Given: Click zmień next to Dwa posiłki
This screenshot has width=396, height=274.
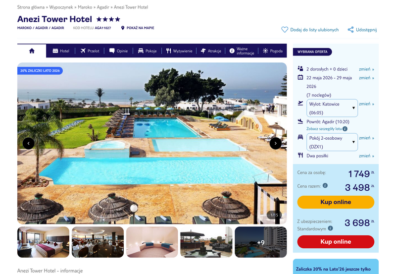Looking at the screenshot, I should 366,156.
